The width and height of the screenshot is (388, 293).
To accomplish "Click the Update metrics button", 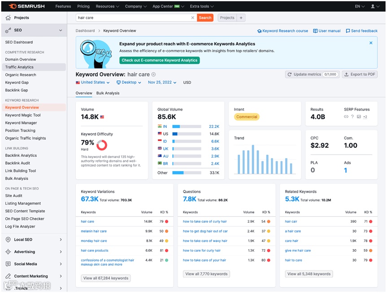I will [313, 74].
